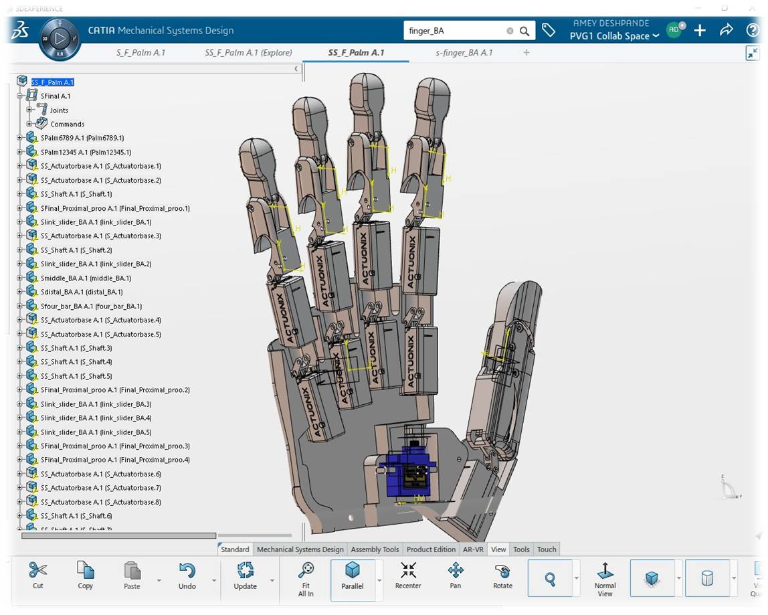Collapse the tree panel arrow
The width and height of the screenshot is (768, 615).
[296, 69]
